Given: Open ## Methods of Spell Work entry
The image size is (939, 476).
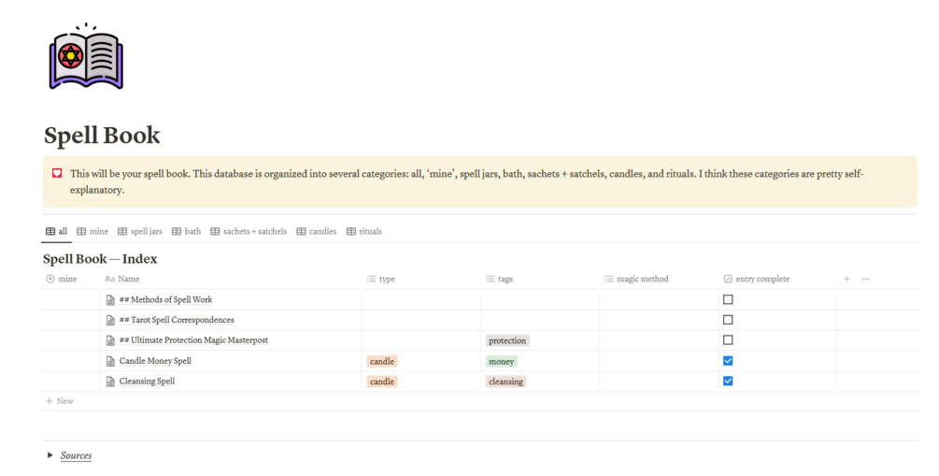Looking at the screenshot, I should click(x=166, y=300).
